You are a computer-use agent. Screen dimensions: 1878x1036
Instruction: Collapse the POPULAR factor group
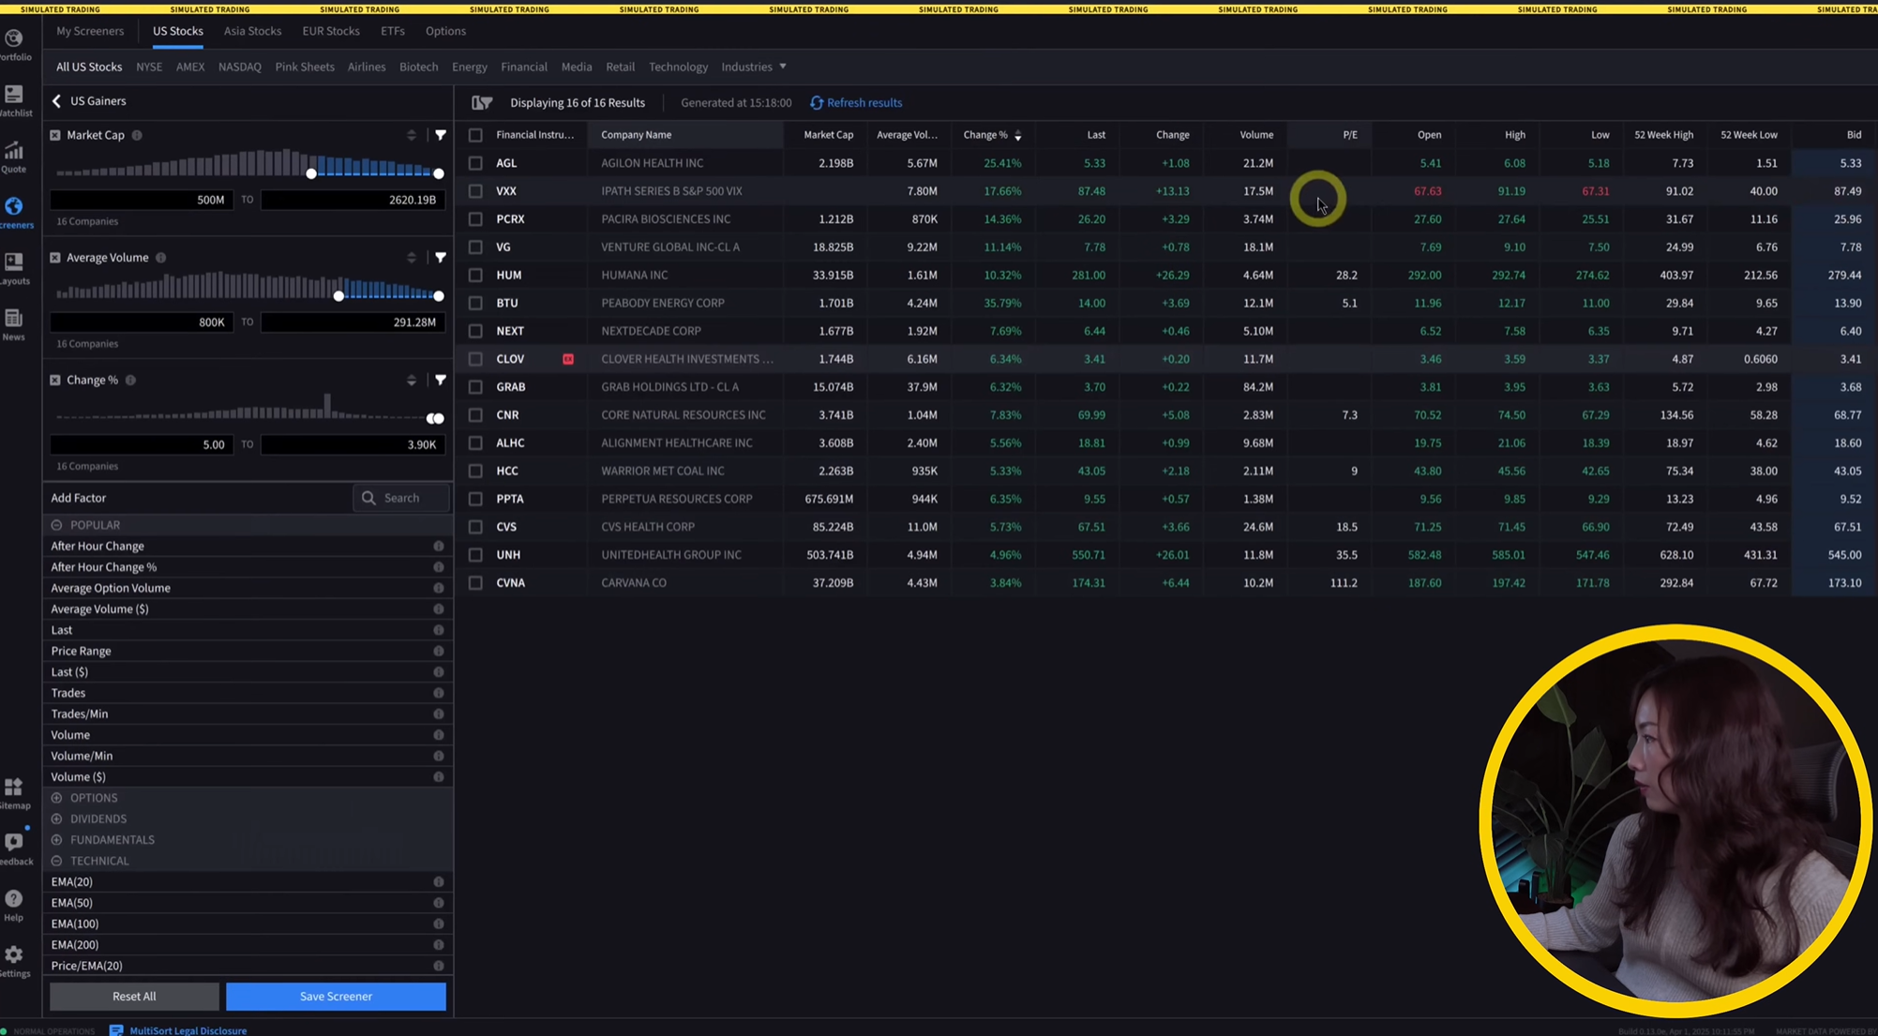[x=56, y=525]
